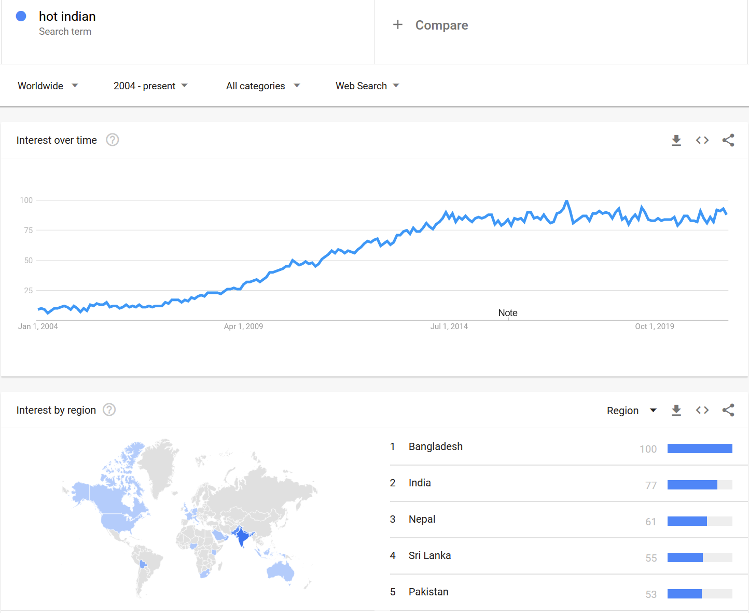Download Interest by region data
The width and height of the screenshot is (749, 613).
click(x=676, y=410)
